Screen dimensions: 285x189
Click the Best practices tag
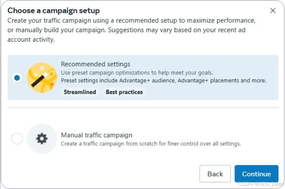[124, 92]
